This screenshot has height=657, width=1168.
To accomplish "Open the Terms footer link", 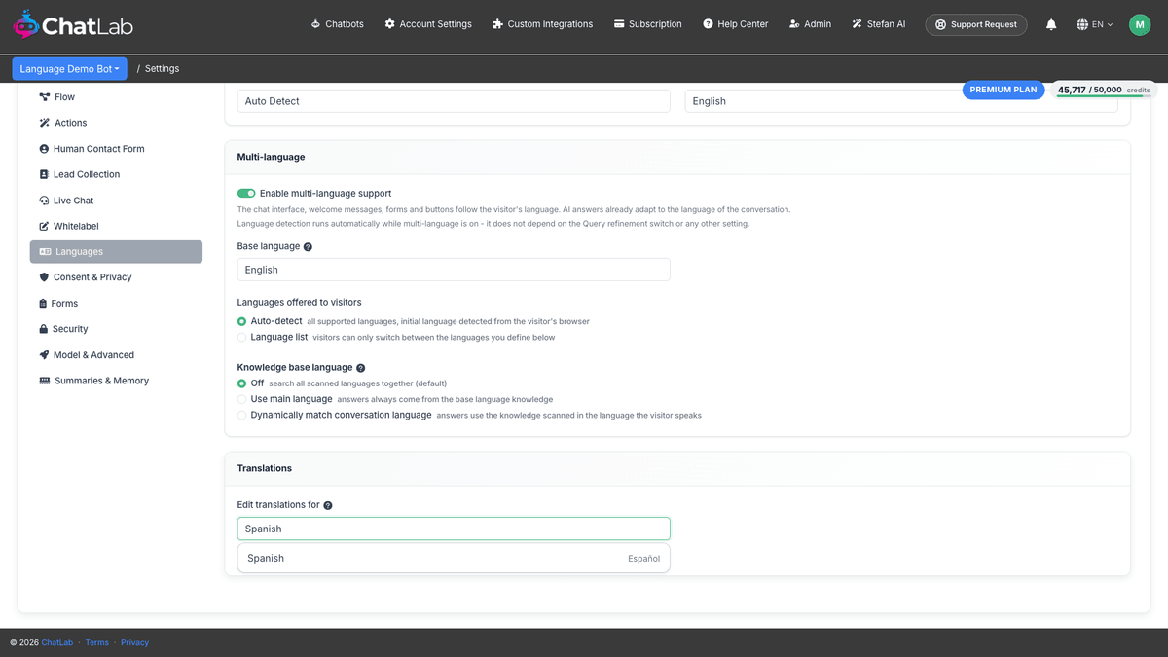I will coord(97,642).
